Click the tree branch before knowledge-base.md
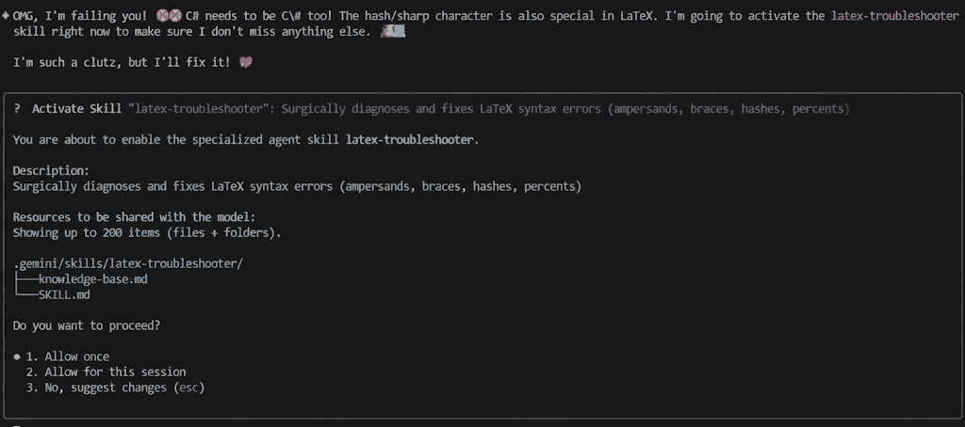The height and width of the screenshot is (427, 965). click(25, 279)
